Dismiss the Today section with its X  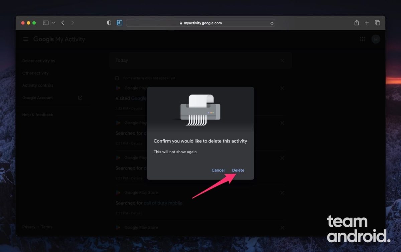(282, 60)
